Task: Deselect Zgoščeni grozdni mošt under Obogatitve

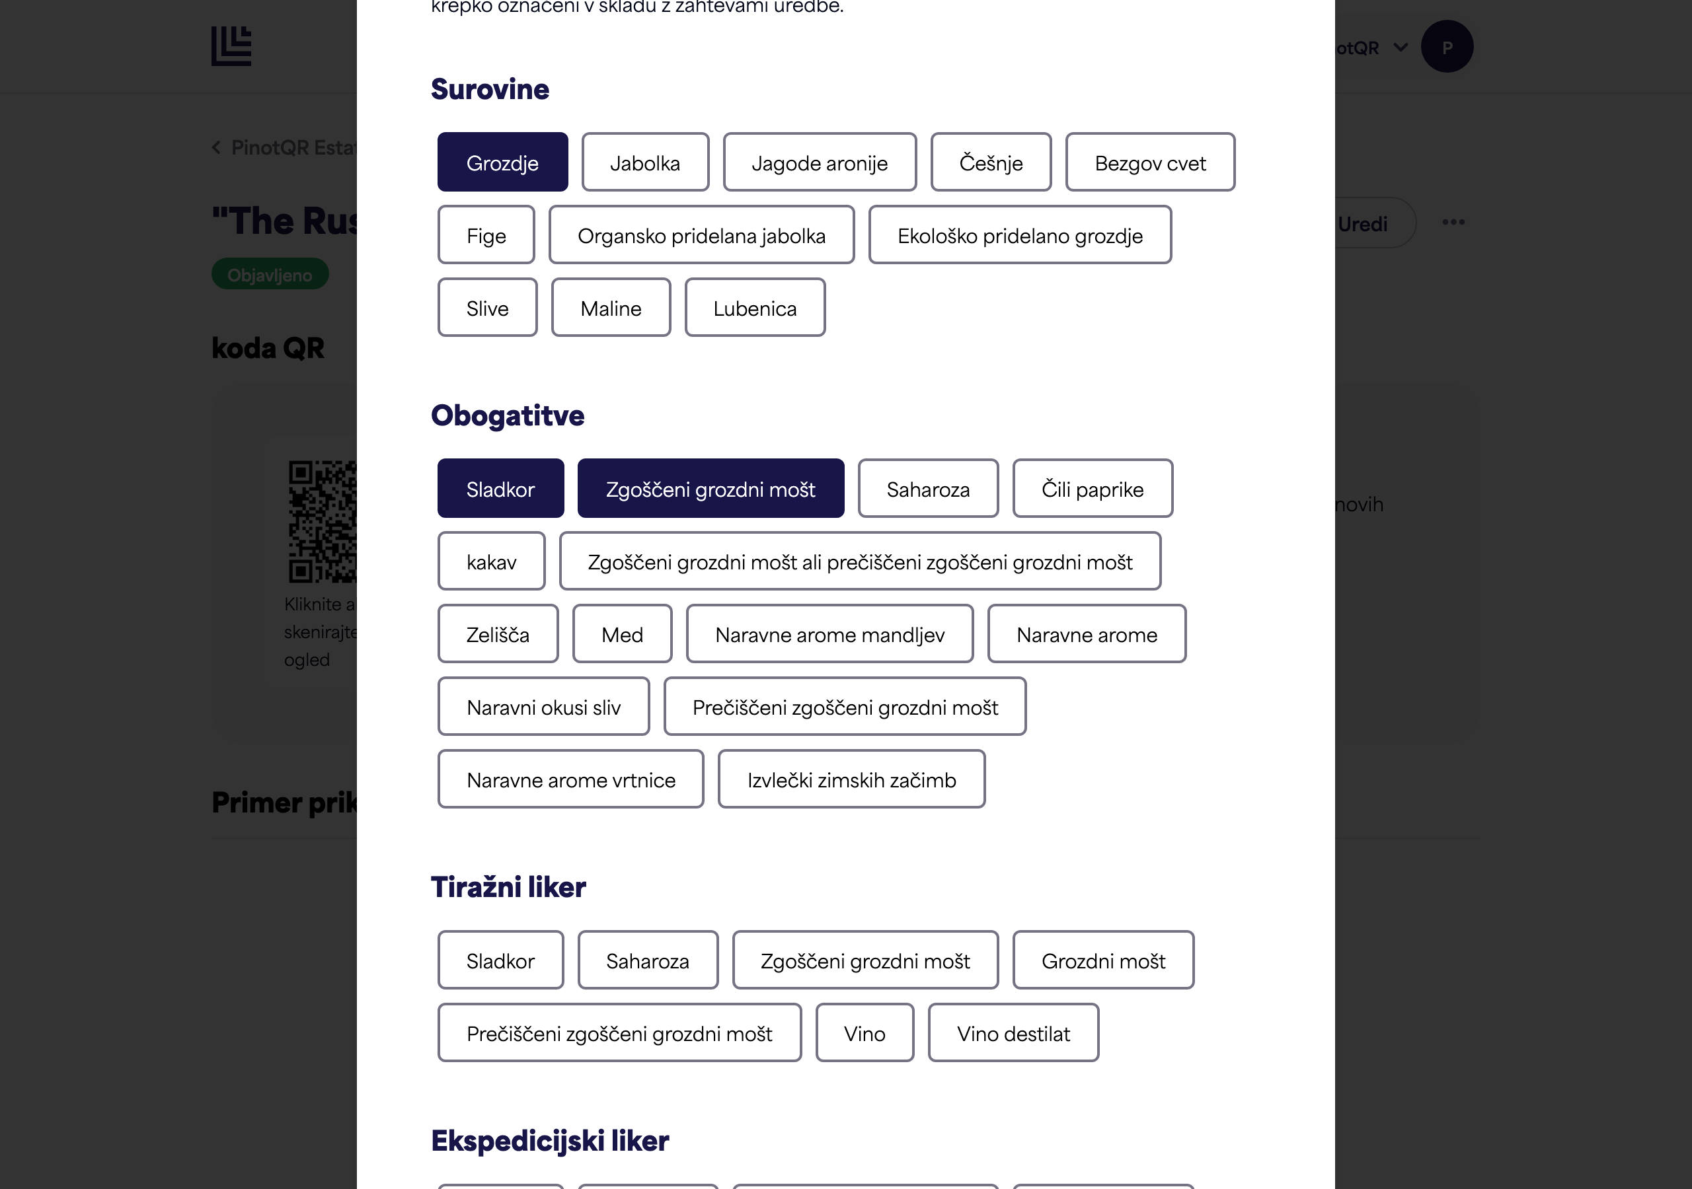Action: pyautogui.click(x=711, y=488)
